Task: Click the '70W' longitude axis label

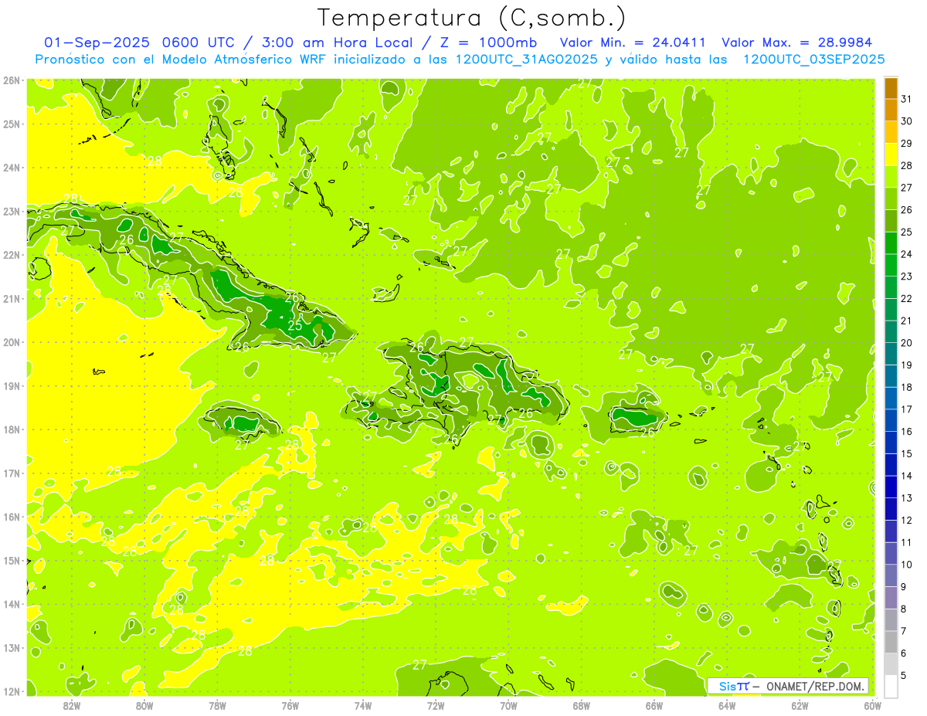Action: click(x=508, y=705)
